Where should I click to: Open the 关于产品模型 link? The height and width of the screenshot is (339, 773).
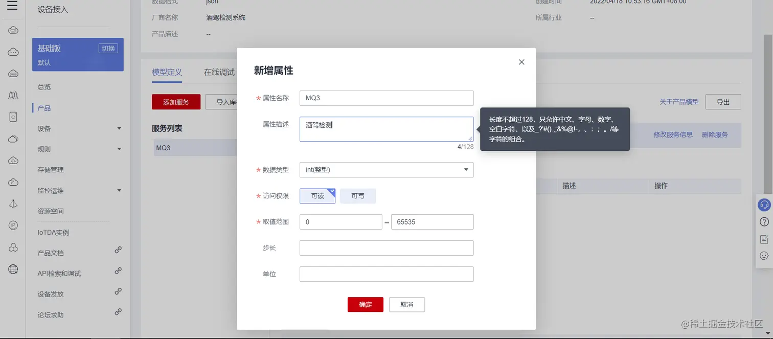[x=679, y=102]
